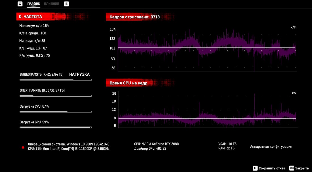Click RAM: 32 ГБ text
Viewport: 312px width, 172px height.
tap(226, 148)
